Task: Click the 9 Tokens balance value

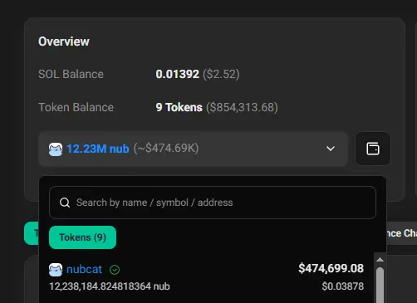Action: (179, 107)
